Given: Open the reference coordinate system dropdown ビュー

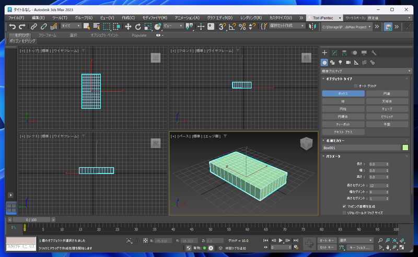Looking at the screenshot, I should 173,26.
